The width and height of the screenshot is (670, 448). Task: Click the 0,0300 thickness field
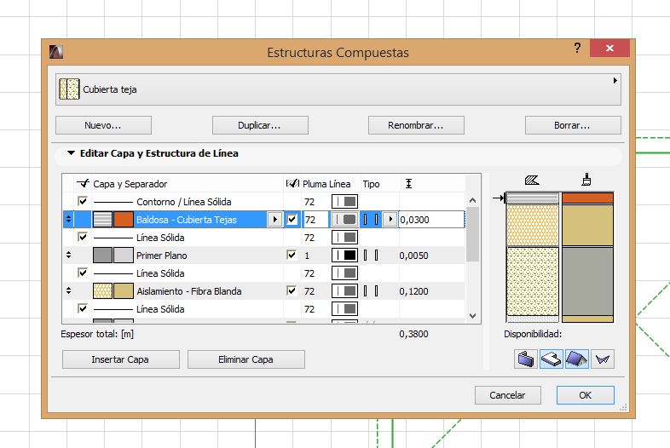click(x=430, y=220)
